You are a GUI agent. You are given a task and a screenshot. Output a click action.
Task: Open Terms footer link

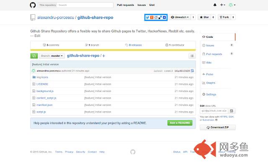click(x=59, y=152)
